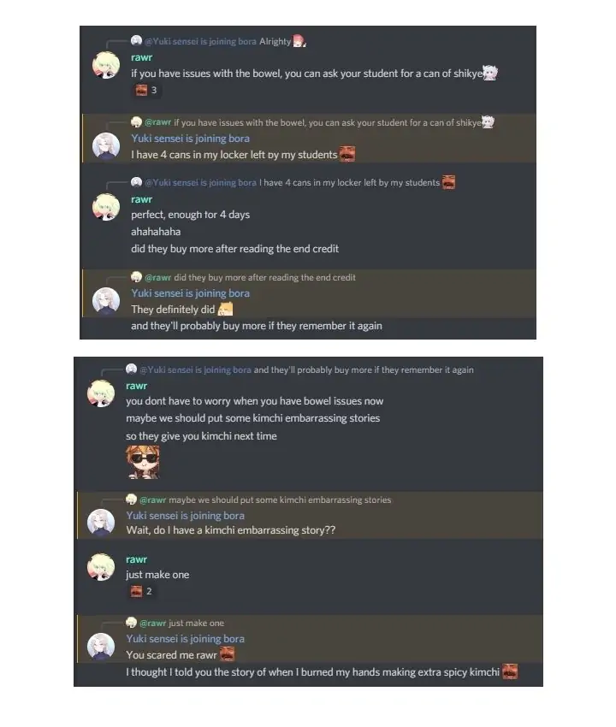Jump to the replied 'just make one' preview

pyautogui.click(x=196, y=623)
